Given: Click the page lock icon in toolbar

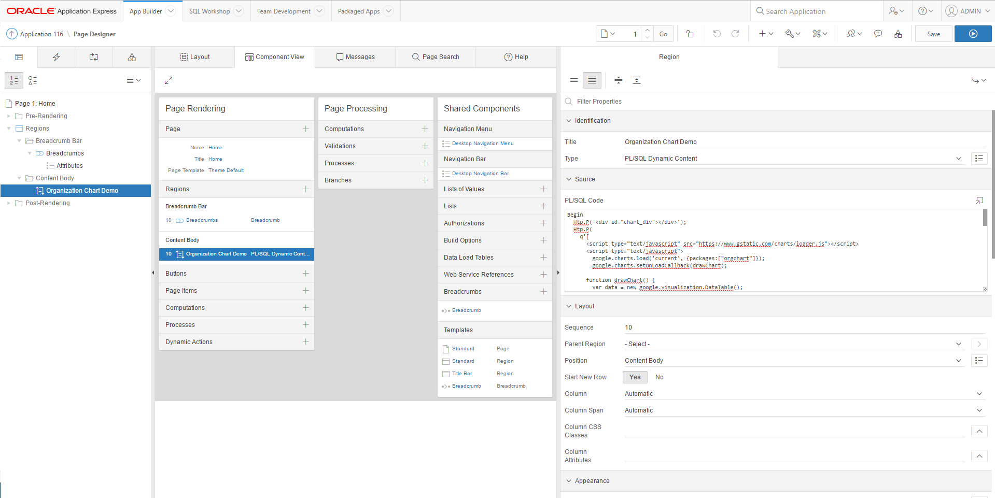Looking at the screenshot, I should 690,34.
